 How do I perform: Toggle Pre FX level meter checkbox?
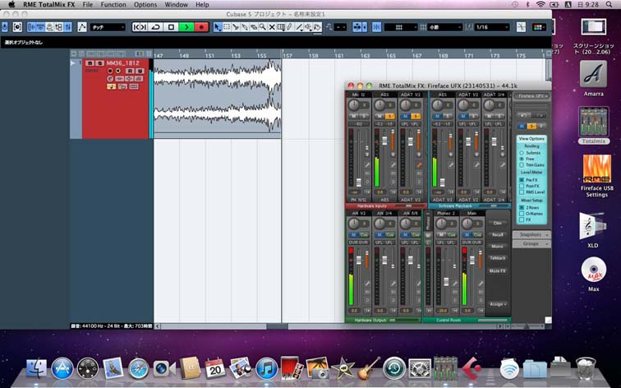point(522,180)
